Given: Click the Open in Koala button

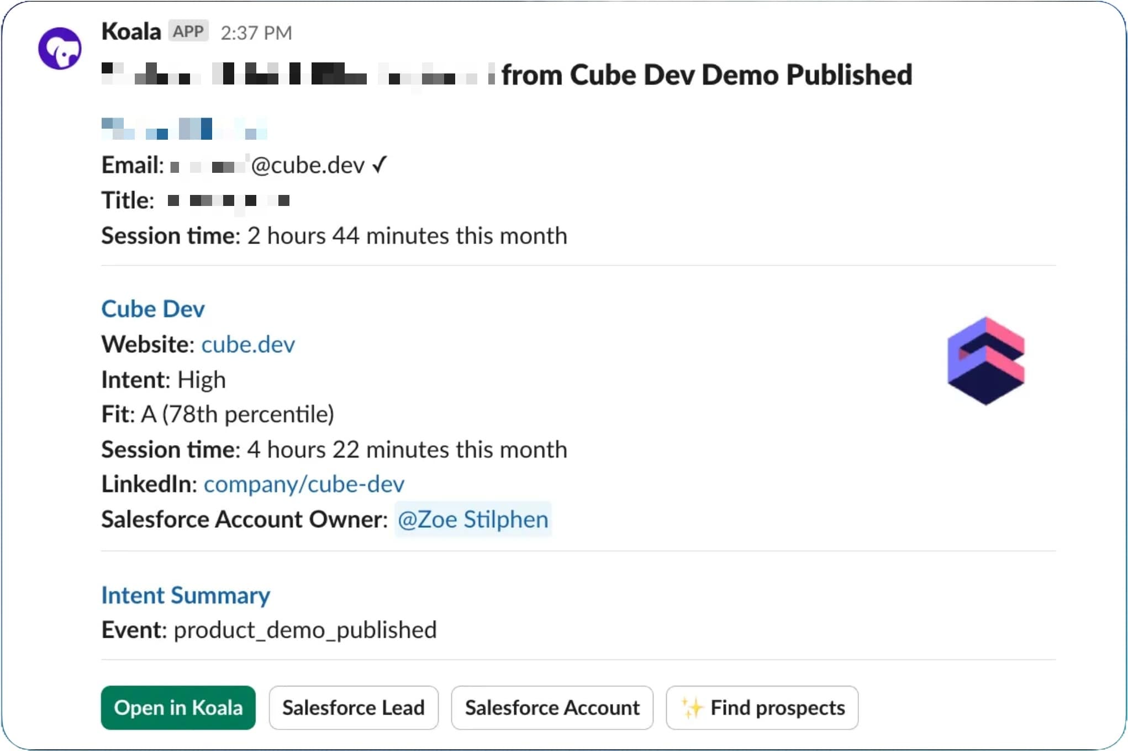Looking at the screenshot, I should [178, 708].
